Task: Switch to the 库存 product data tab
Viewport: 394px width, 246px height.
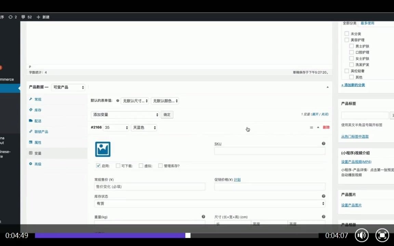Action: point(38,110)
